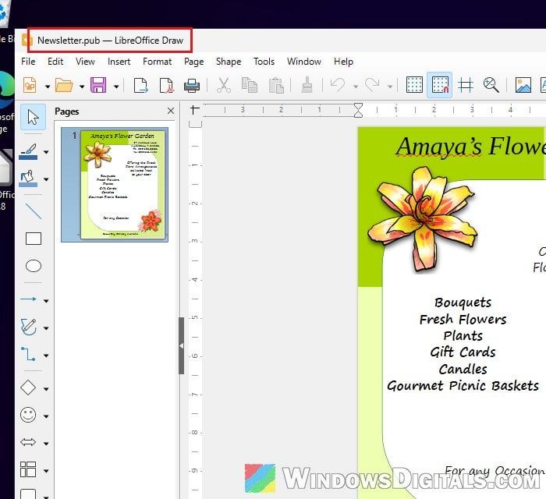Viewport: 546px width, 499px height.
Task: Select the Curves and Polygons tool
Action: click(x=29, y=327)
